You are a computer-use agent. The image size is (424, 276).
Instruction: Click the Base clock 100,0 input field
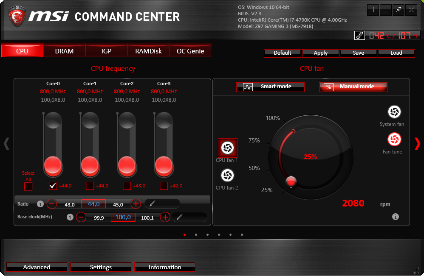click(123, 217)
